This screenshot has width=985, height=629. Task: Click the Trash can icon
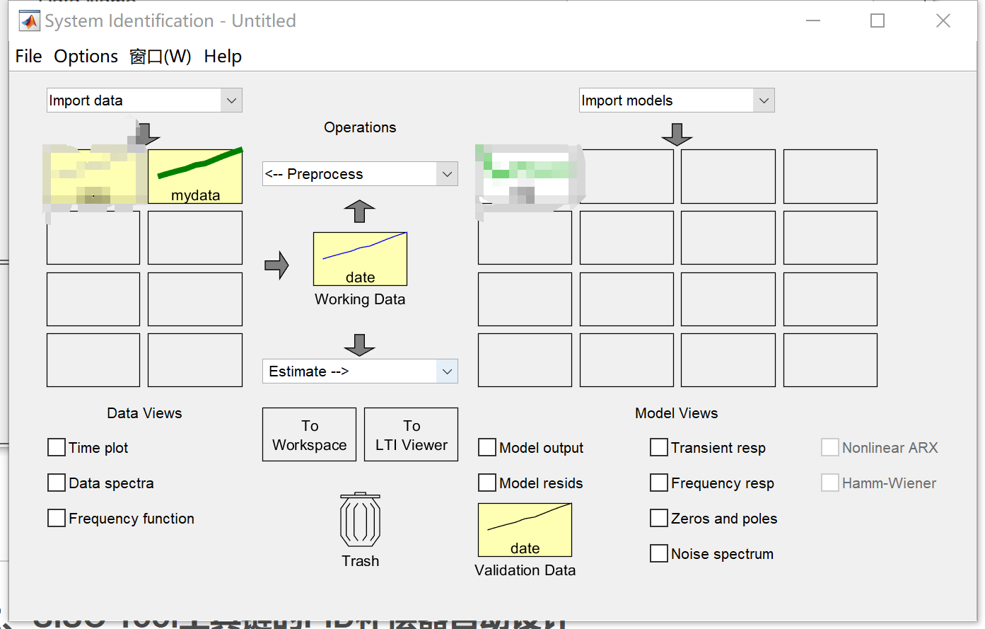(x=360, y=520)
